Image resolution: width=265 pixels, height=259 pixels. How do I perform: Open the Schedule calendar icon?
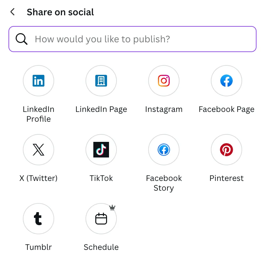pos(101,219)
